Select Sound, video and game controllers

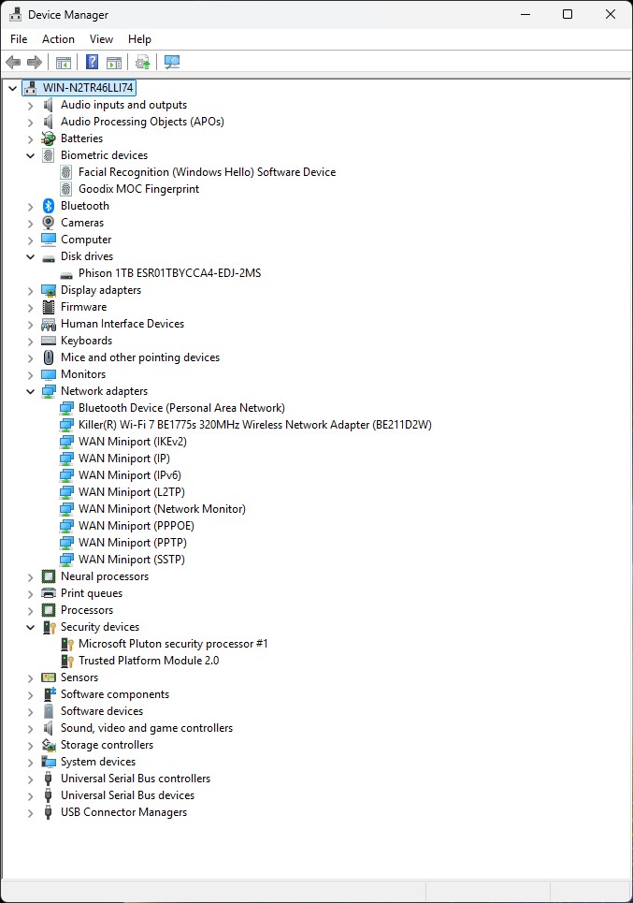coord(147,728)
